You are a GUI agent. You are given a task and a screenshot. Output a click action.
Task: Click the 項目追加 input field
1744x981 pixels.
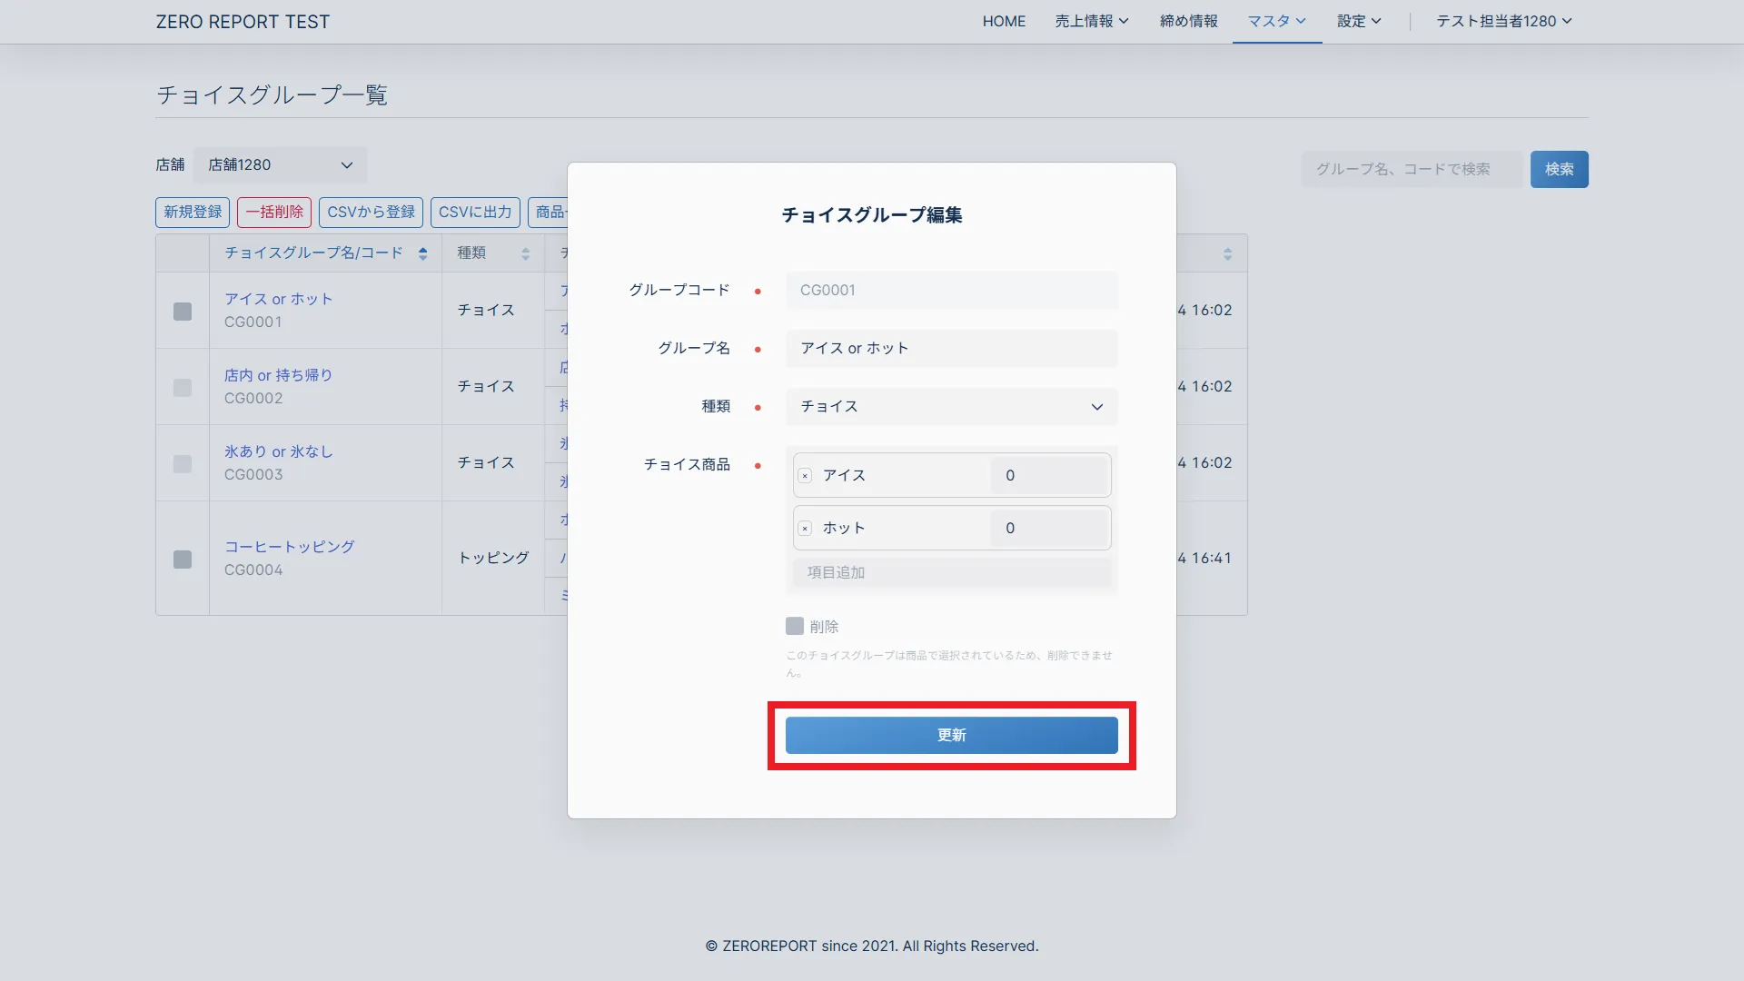(x=951, y=572)
